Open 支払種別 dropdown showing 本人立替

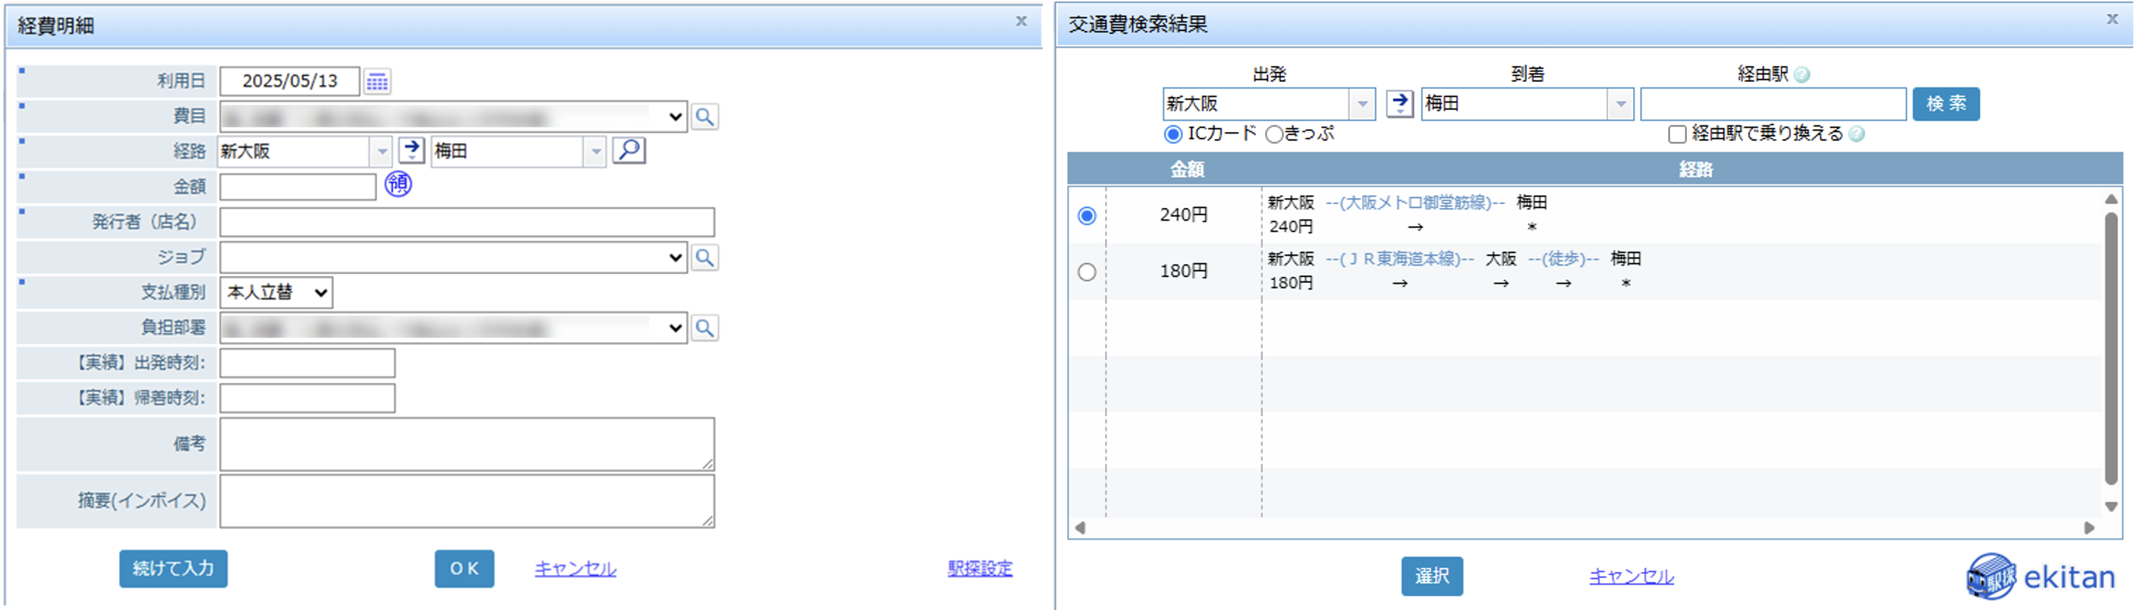(276, 292)
